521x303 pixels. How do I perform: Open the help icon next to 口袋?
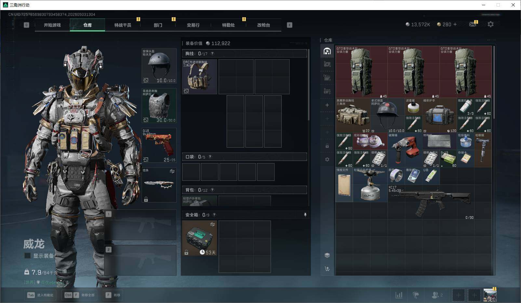coord(210,157)
